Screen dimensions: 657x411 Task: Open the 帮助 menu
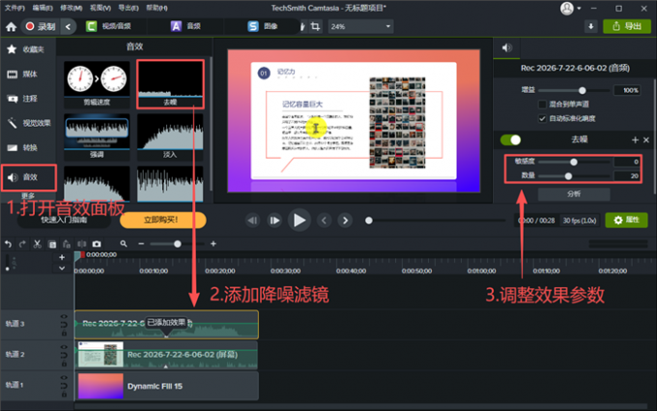[x=157, y=8]
